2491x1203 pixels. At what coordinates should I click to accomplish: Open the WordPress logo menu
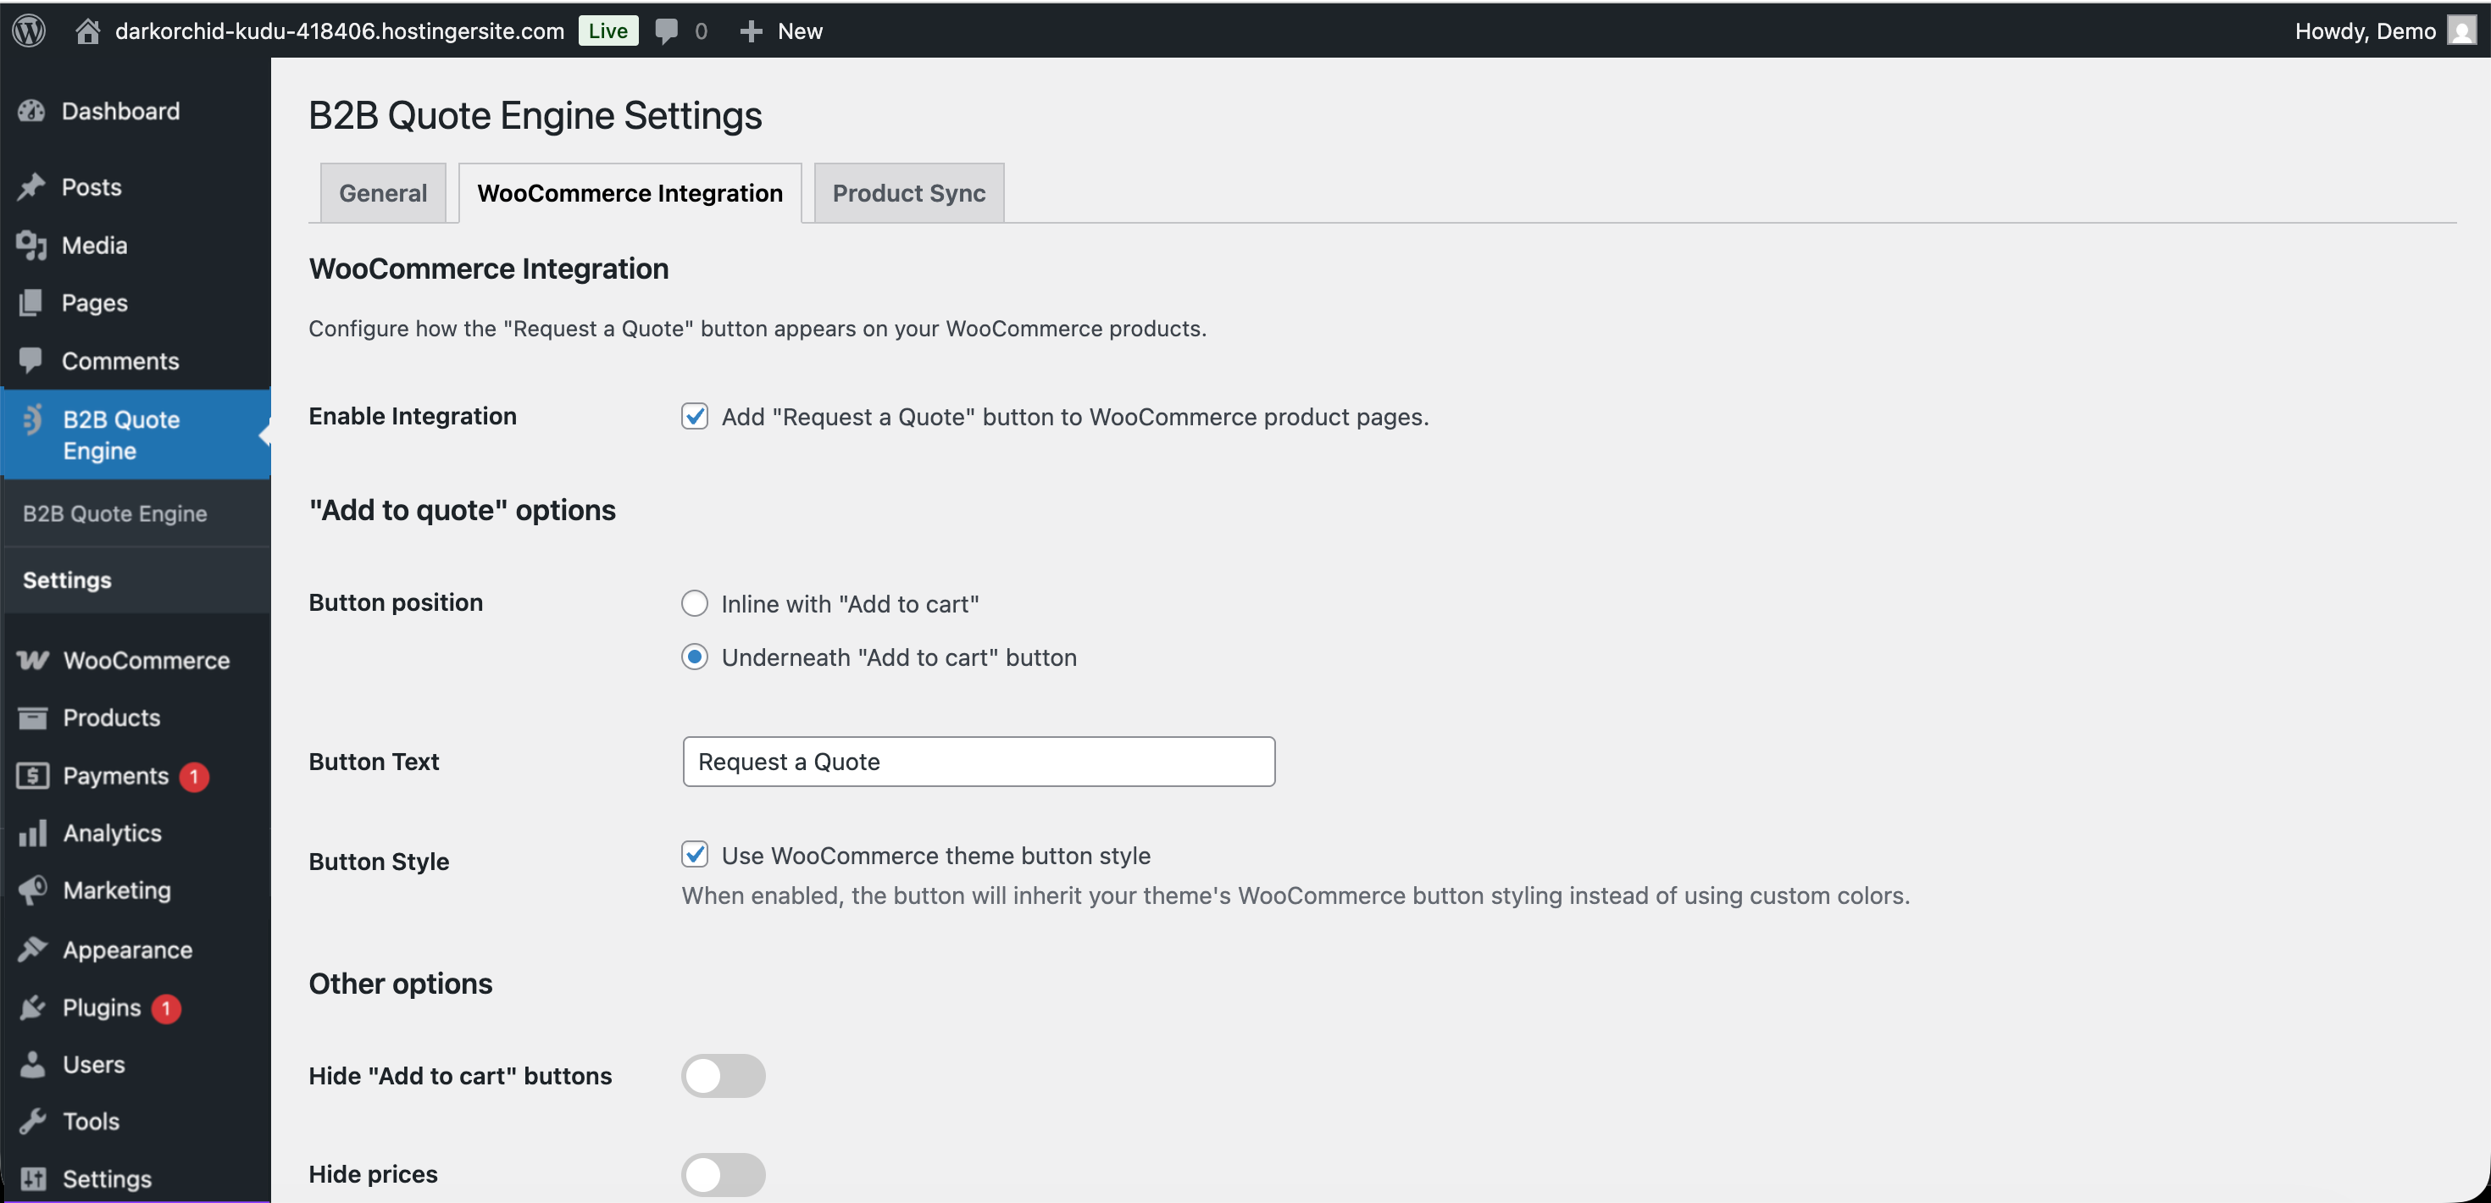pos(28,30)
